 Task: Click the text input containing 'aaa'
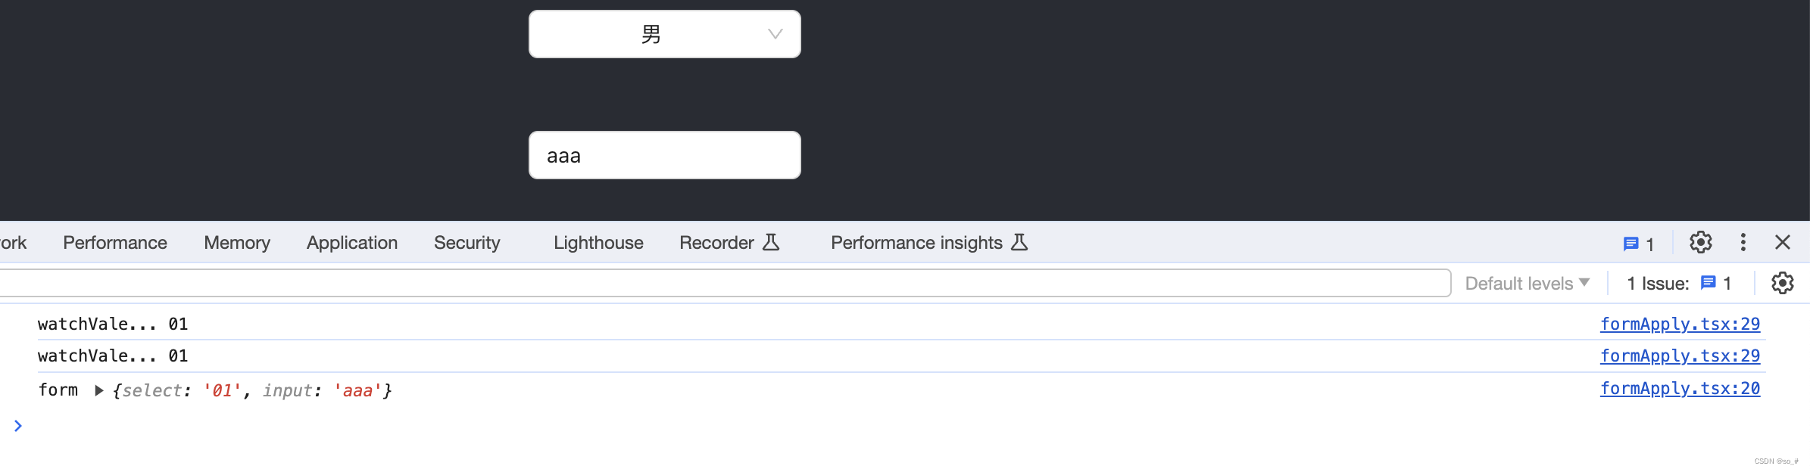(665, 155)
